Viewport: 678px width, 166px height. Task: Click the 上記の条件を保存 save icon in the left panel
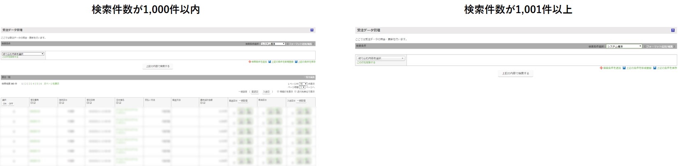coord(296,62)
